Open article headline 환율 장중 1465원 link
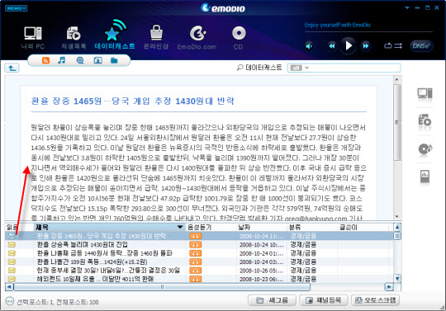446x311 pixels. click(132, 101)
